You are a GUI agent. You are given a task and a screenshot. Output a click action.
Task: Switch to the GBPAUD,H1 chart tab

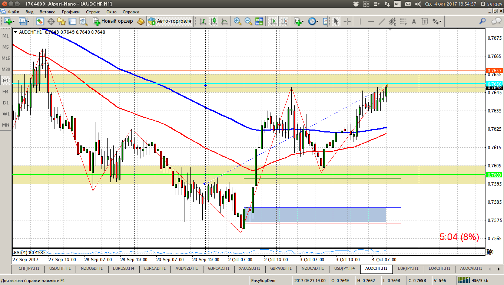pyautogui.click(x=281, y=268)
